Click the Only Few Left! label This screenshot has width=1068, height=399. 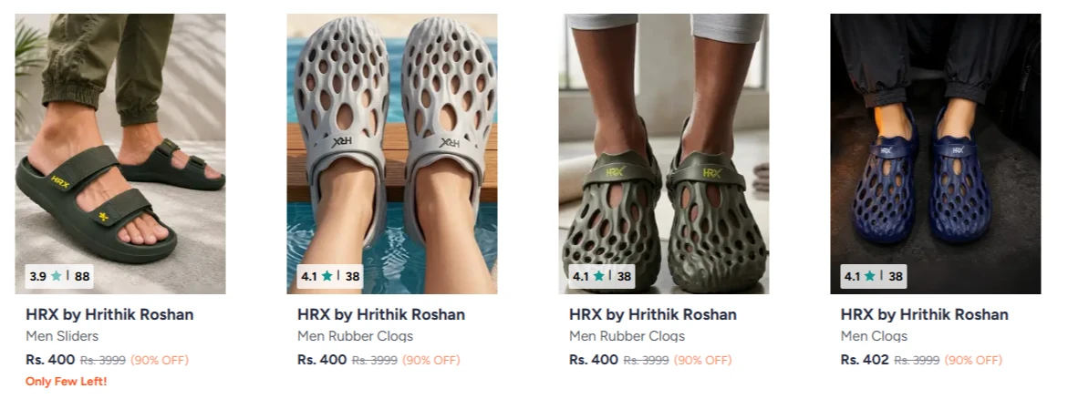tap(66, 382)
